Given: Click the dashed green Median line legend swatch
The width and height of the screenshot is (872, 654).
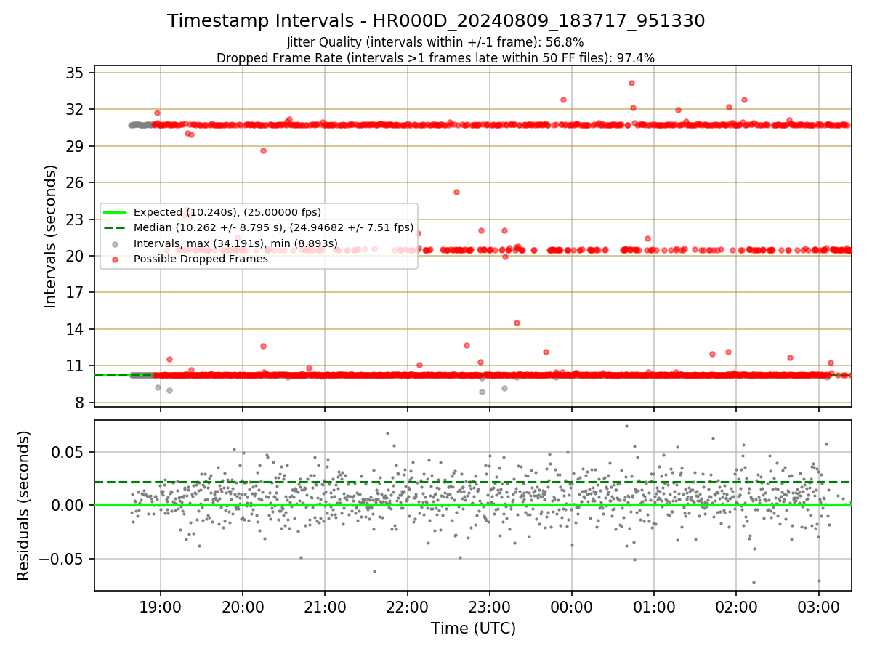Looking at the screenshot, I should [x=115, y=227].
